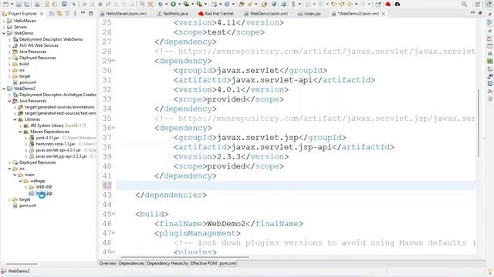The width and height of the screenshot is (494, 277).
Task: Collapse the dependency fold at line 29
Action: tap(113, 60)
